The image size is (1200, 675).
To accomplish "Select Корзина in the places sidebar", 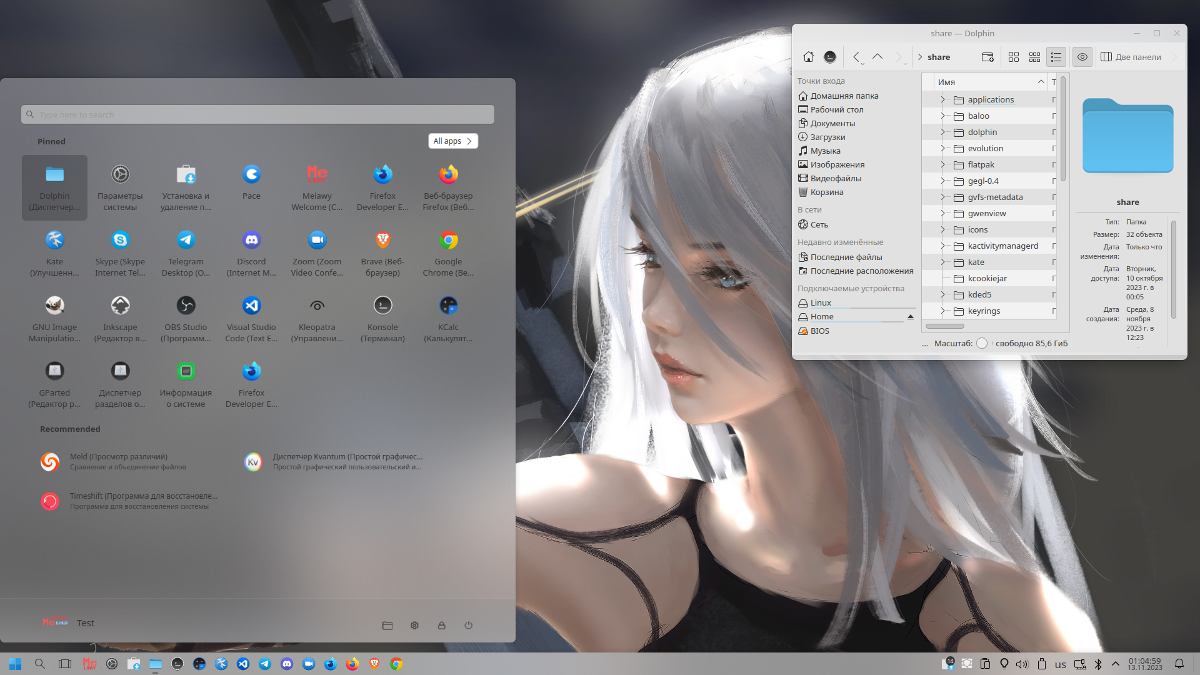I will [826, 192].
